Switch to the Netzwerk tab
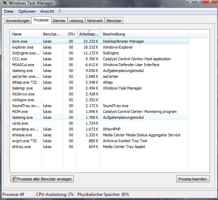Image resolution: width=218 pixels, height=200 pixels. pos(95,21)
